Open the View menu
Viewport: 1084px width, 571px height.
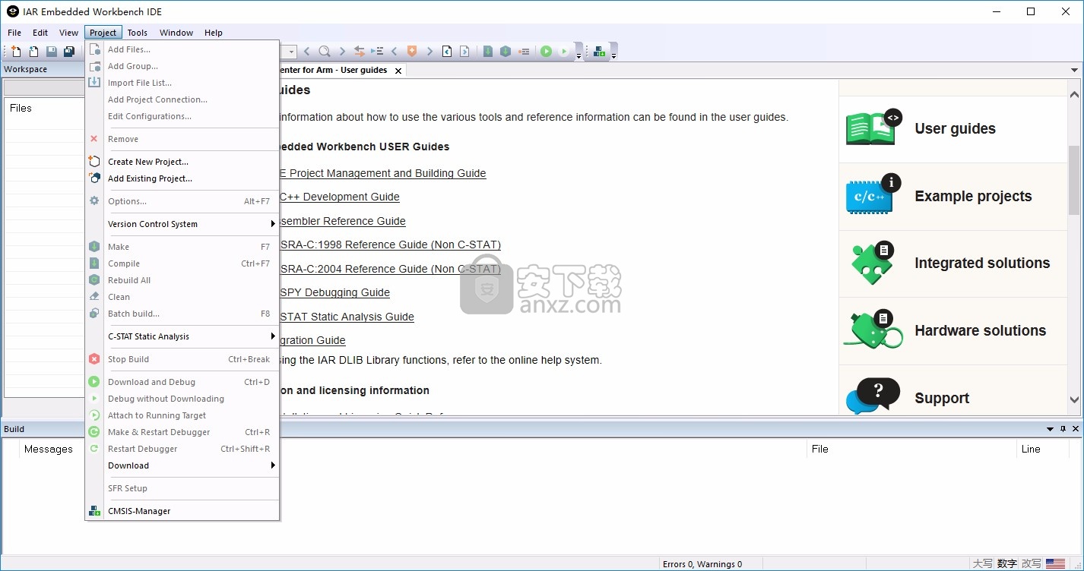pyautogui.click(x=69, y=33)
